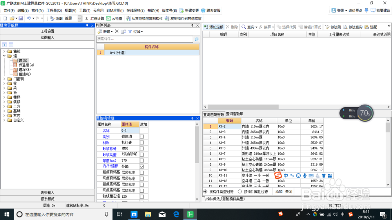Click 汇总计算 sum calculation button
This screenshot has height=220, width=392.
[94, 18]
